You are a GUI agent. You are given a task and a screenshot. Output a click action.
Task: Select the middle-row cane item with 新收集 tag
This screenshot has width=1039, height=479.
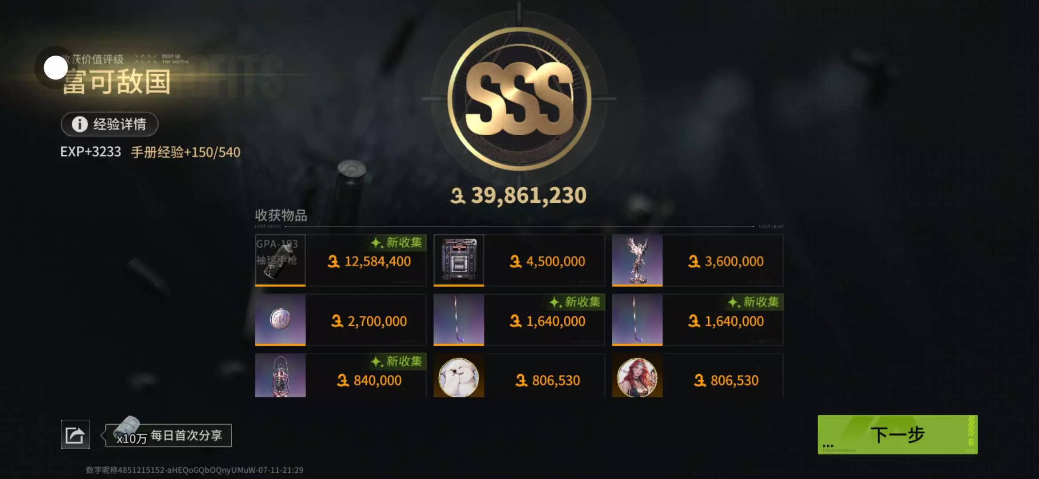519,320
